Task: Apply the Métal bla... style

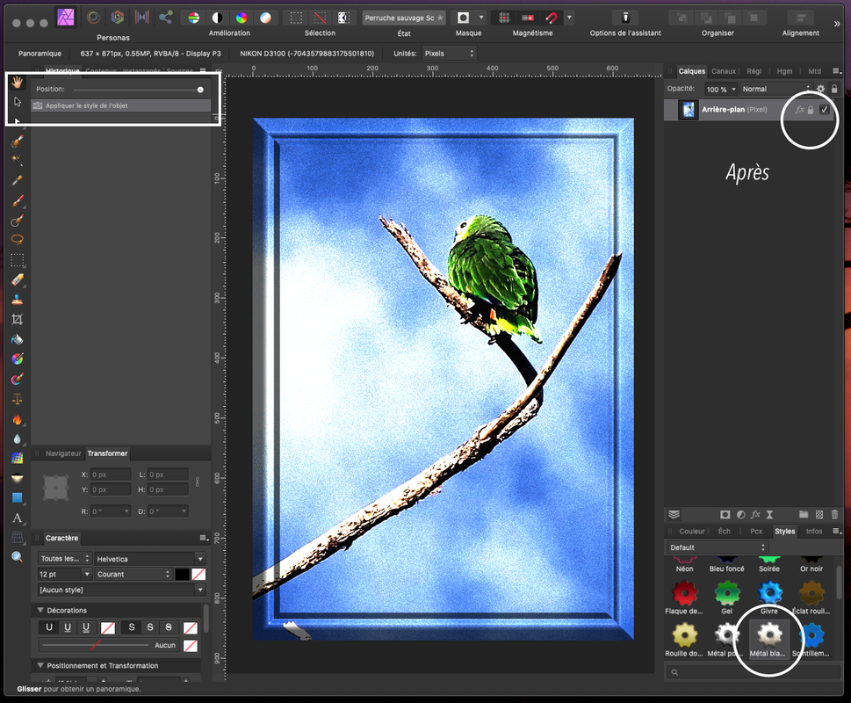Action: pyautogui.click(x=769, y=640)
